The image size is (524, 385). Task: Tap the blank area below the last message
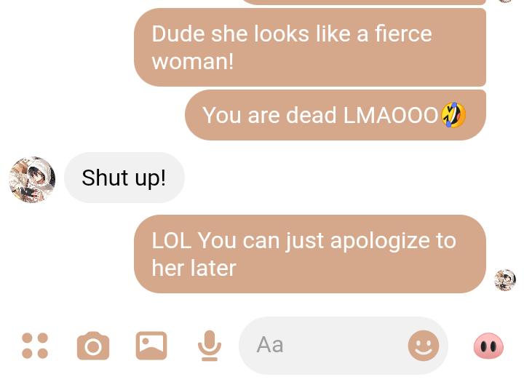[262, 304]
